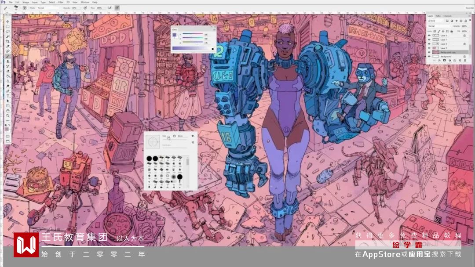475x267 pixels.
Task: Select the Blur tool
Action: tap(7, 81)
